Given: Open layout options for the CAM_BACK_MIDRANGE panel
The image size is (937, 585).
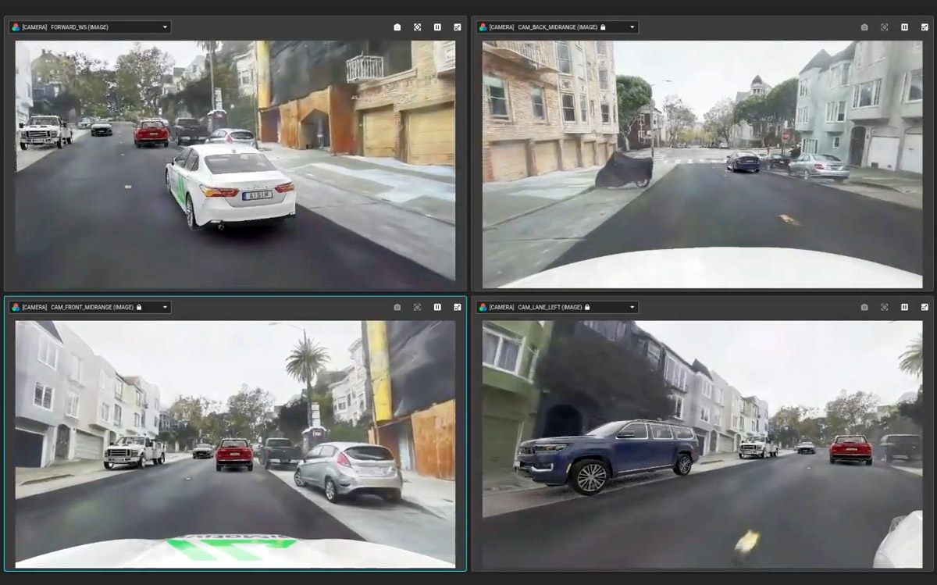Looking at the screenshot, I should (925, 27).
